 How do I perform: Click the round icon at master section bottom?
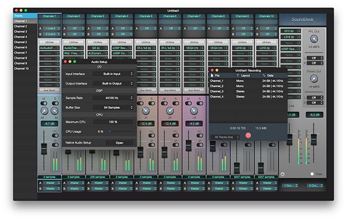pos(283,174)
